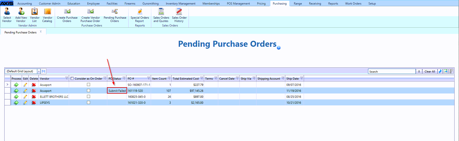Close the Pending Purchase Orders tab

41,32
